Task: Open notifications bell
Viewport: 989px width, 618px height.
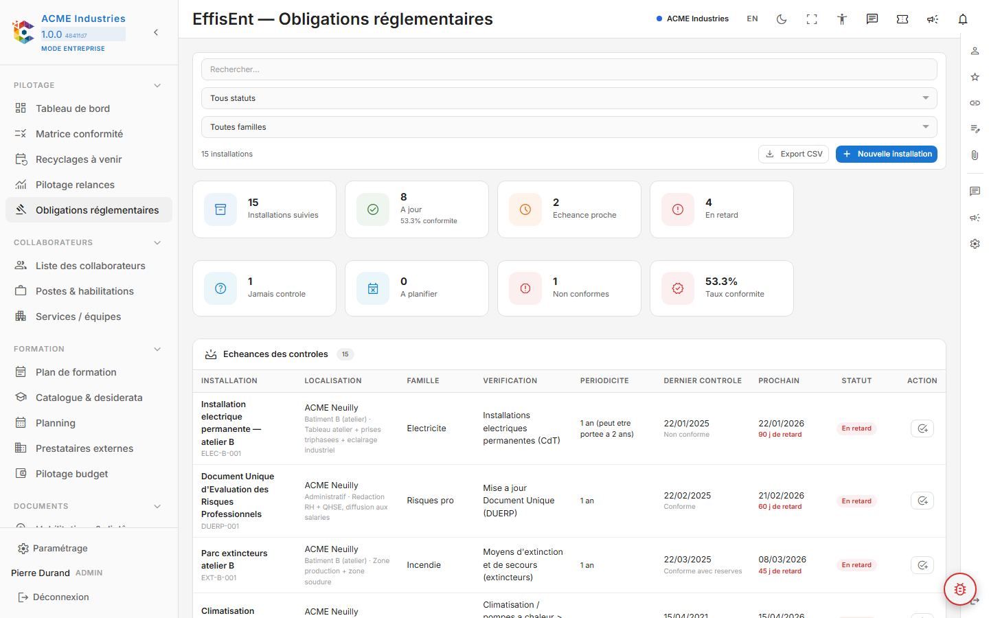Action: 963,19
